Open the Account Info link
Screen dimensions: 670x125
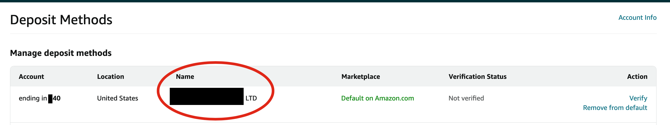(637, 18)
